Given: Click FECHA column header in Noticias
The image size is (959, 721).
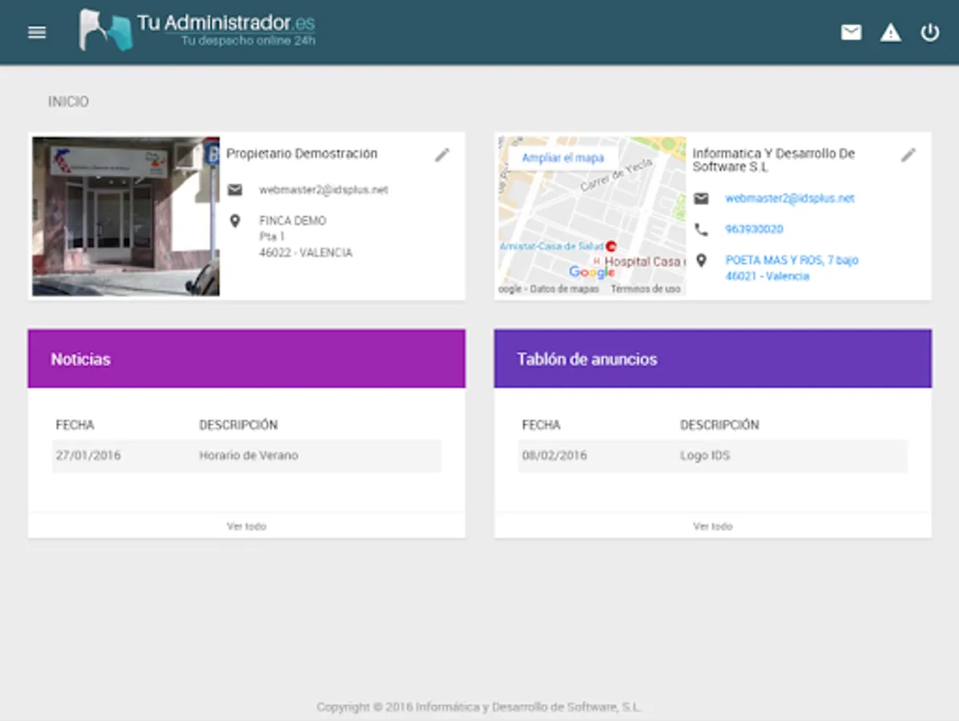Looking at the screenshot, I should click(75, 425).
